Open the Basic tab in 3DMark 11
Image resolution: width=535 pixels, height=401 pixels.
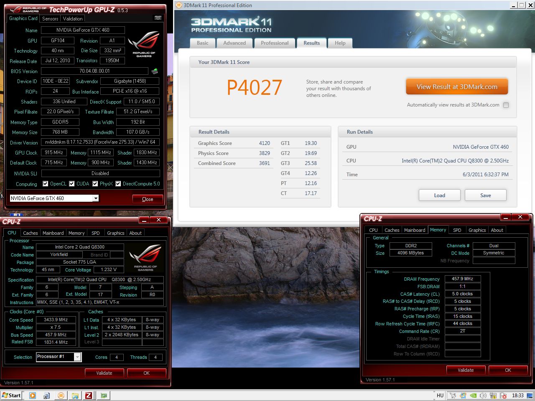[x=203, y=43]
